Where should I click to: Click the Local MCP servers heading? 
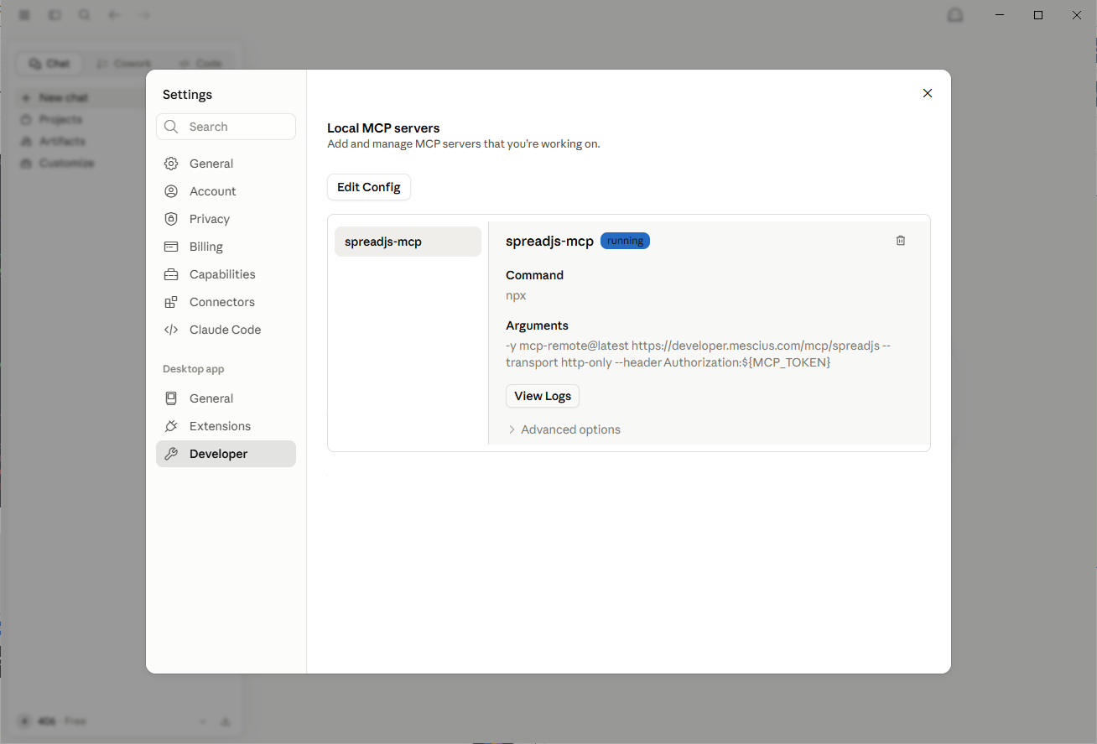click(x=383, y=128)
